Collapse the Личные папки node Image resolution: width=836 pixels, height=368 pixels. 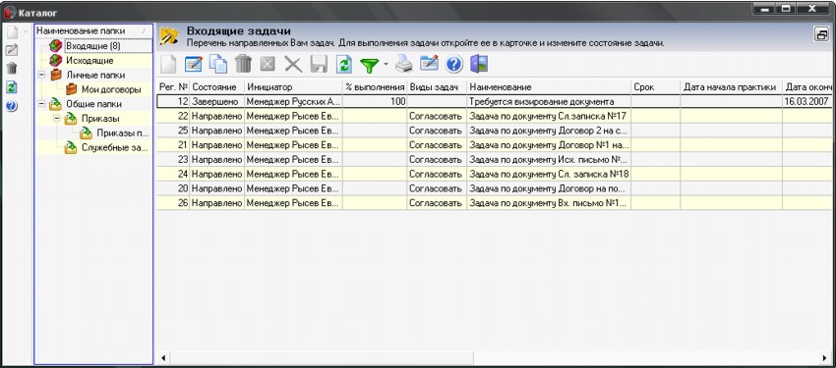pos(41,75)
